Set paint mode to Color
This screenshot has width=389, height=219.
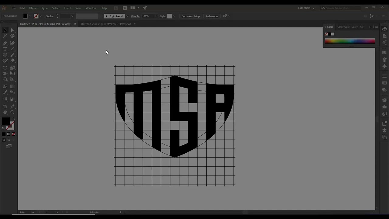tap(4, 134)
